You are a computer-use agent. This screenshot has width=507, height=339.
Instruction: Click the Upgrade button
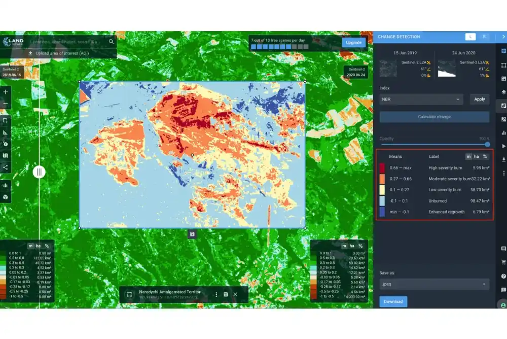click(x=353, y=43)
